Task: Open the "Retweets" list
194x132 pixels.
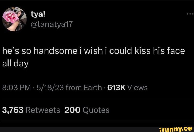Action: click(43, 110)
